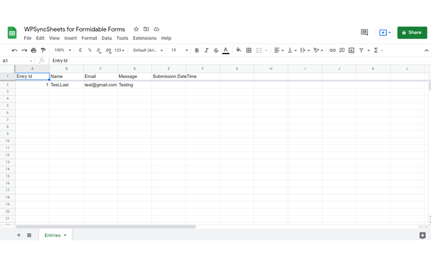The width and height of the screenshot is (431, 263).
Task: Open text color picker
Action: [225, 50]
